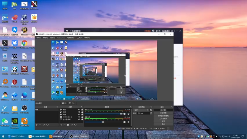
Task: Pop out the Sources dock panel icon
Action: (x=82, y=107)
